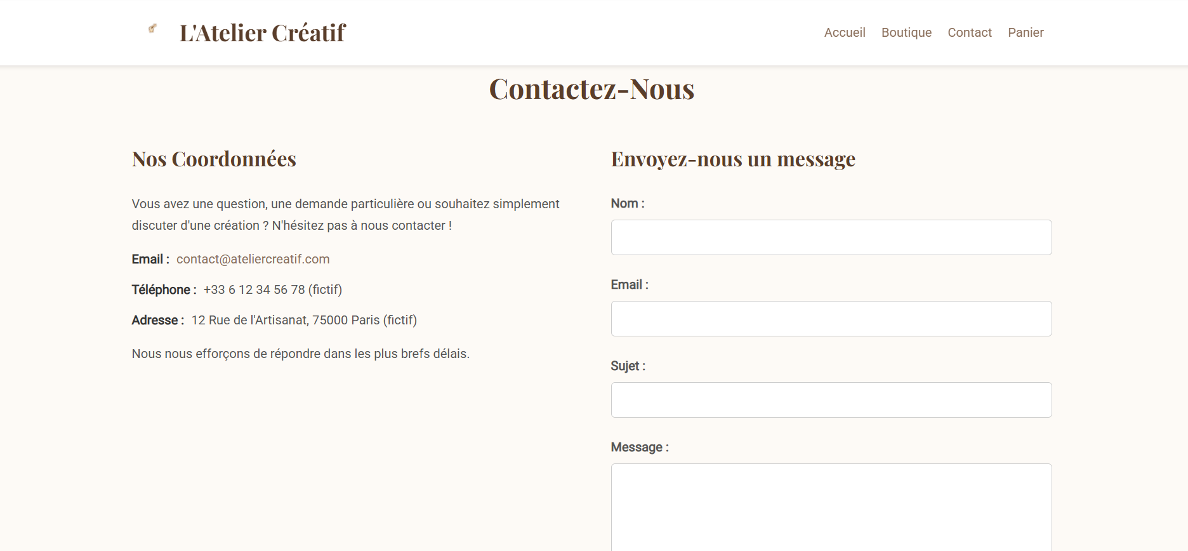Click the "Nom :" form label

click(628, 203)
